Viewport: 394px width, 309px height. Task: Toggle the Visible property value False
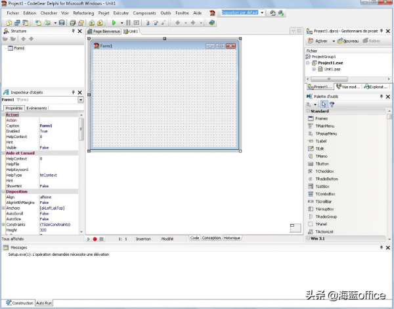pyautogui.click(x=44, y=148)
